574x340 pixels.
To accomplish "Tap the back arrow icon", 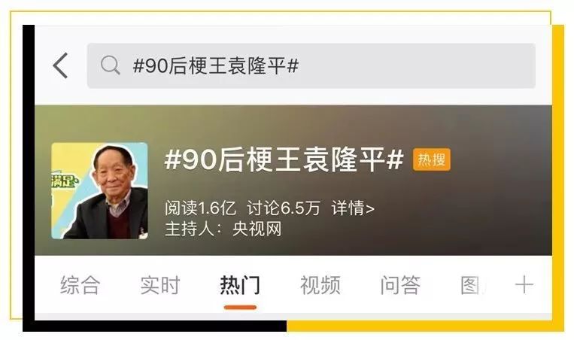I will tap(60, 65).
